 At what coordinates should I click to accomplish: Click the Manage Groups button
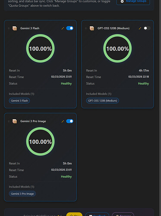(x=133, y=2)
